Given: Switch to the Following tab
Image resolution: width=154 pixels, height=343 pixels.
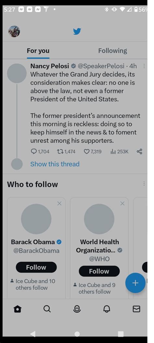Looking at the screenshot, I should coord(112,51).
